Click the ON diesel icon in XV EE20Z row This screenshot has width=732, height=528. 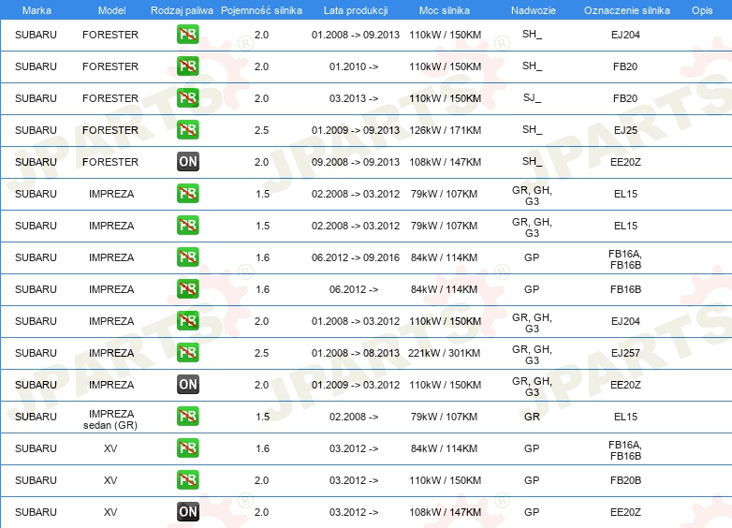click(x=187, y=512)
